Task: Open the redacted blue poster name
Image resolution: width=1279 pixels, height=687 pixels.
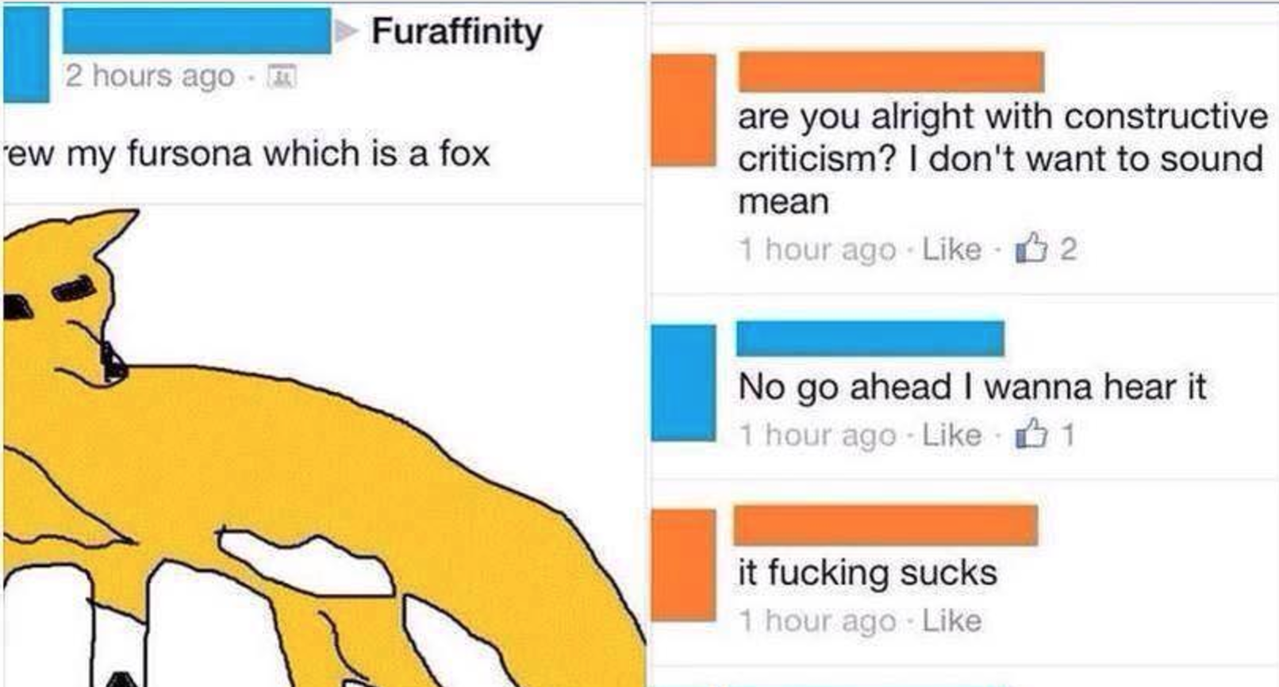Action: click(x=197, y=31)
